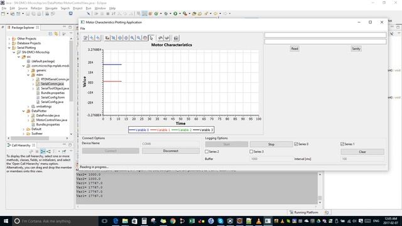This screenshot has width=402, height=226.
Task: Open Excel from the taskbar
Action: (192, 221)
